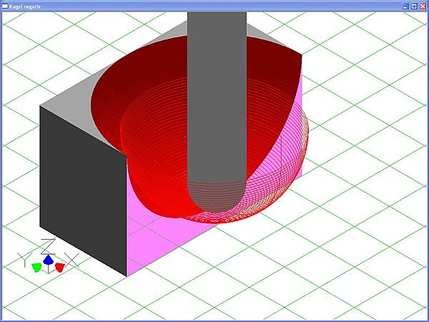Click the Z letter label above the axis gizmo
The width and height of the screenshot is (429, 322).
(x=47, y=244)
